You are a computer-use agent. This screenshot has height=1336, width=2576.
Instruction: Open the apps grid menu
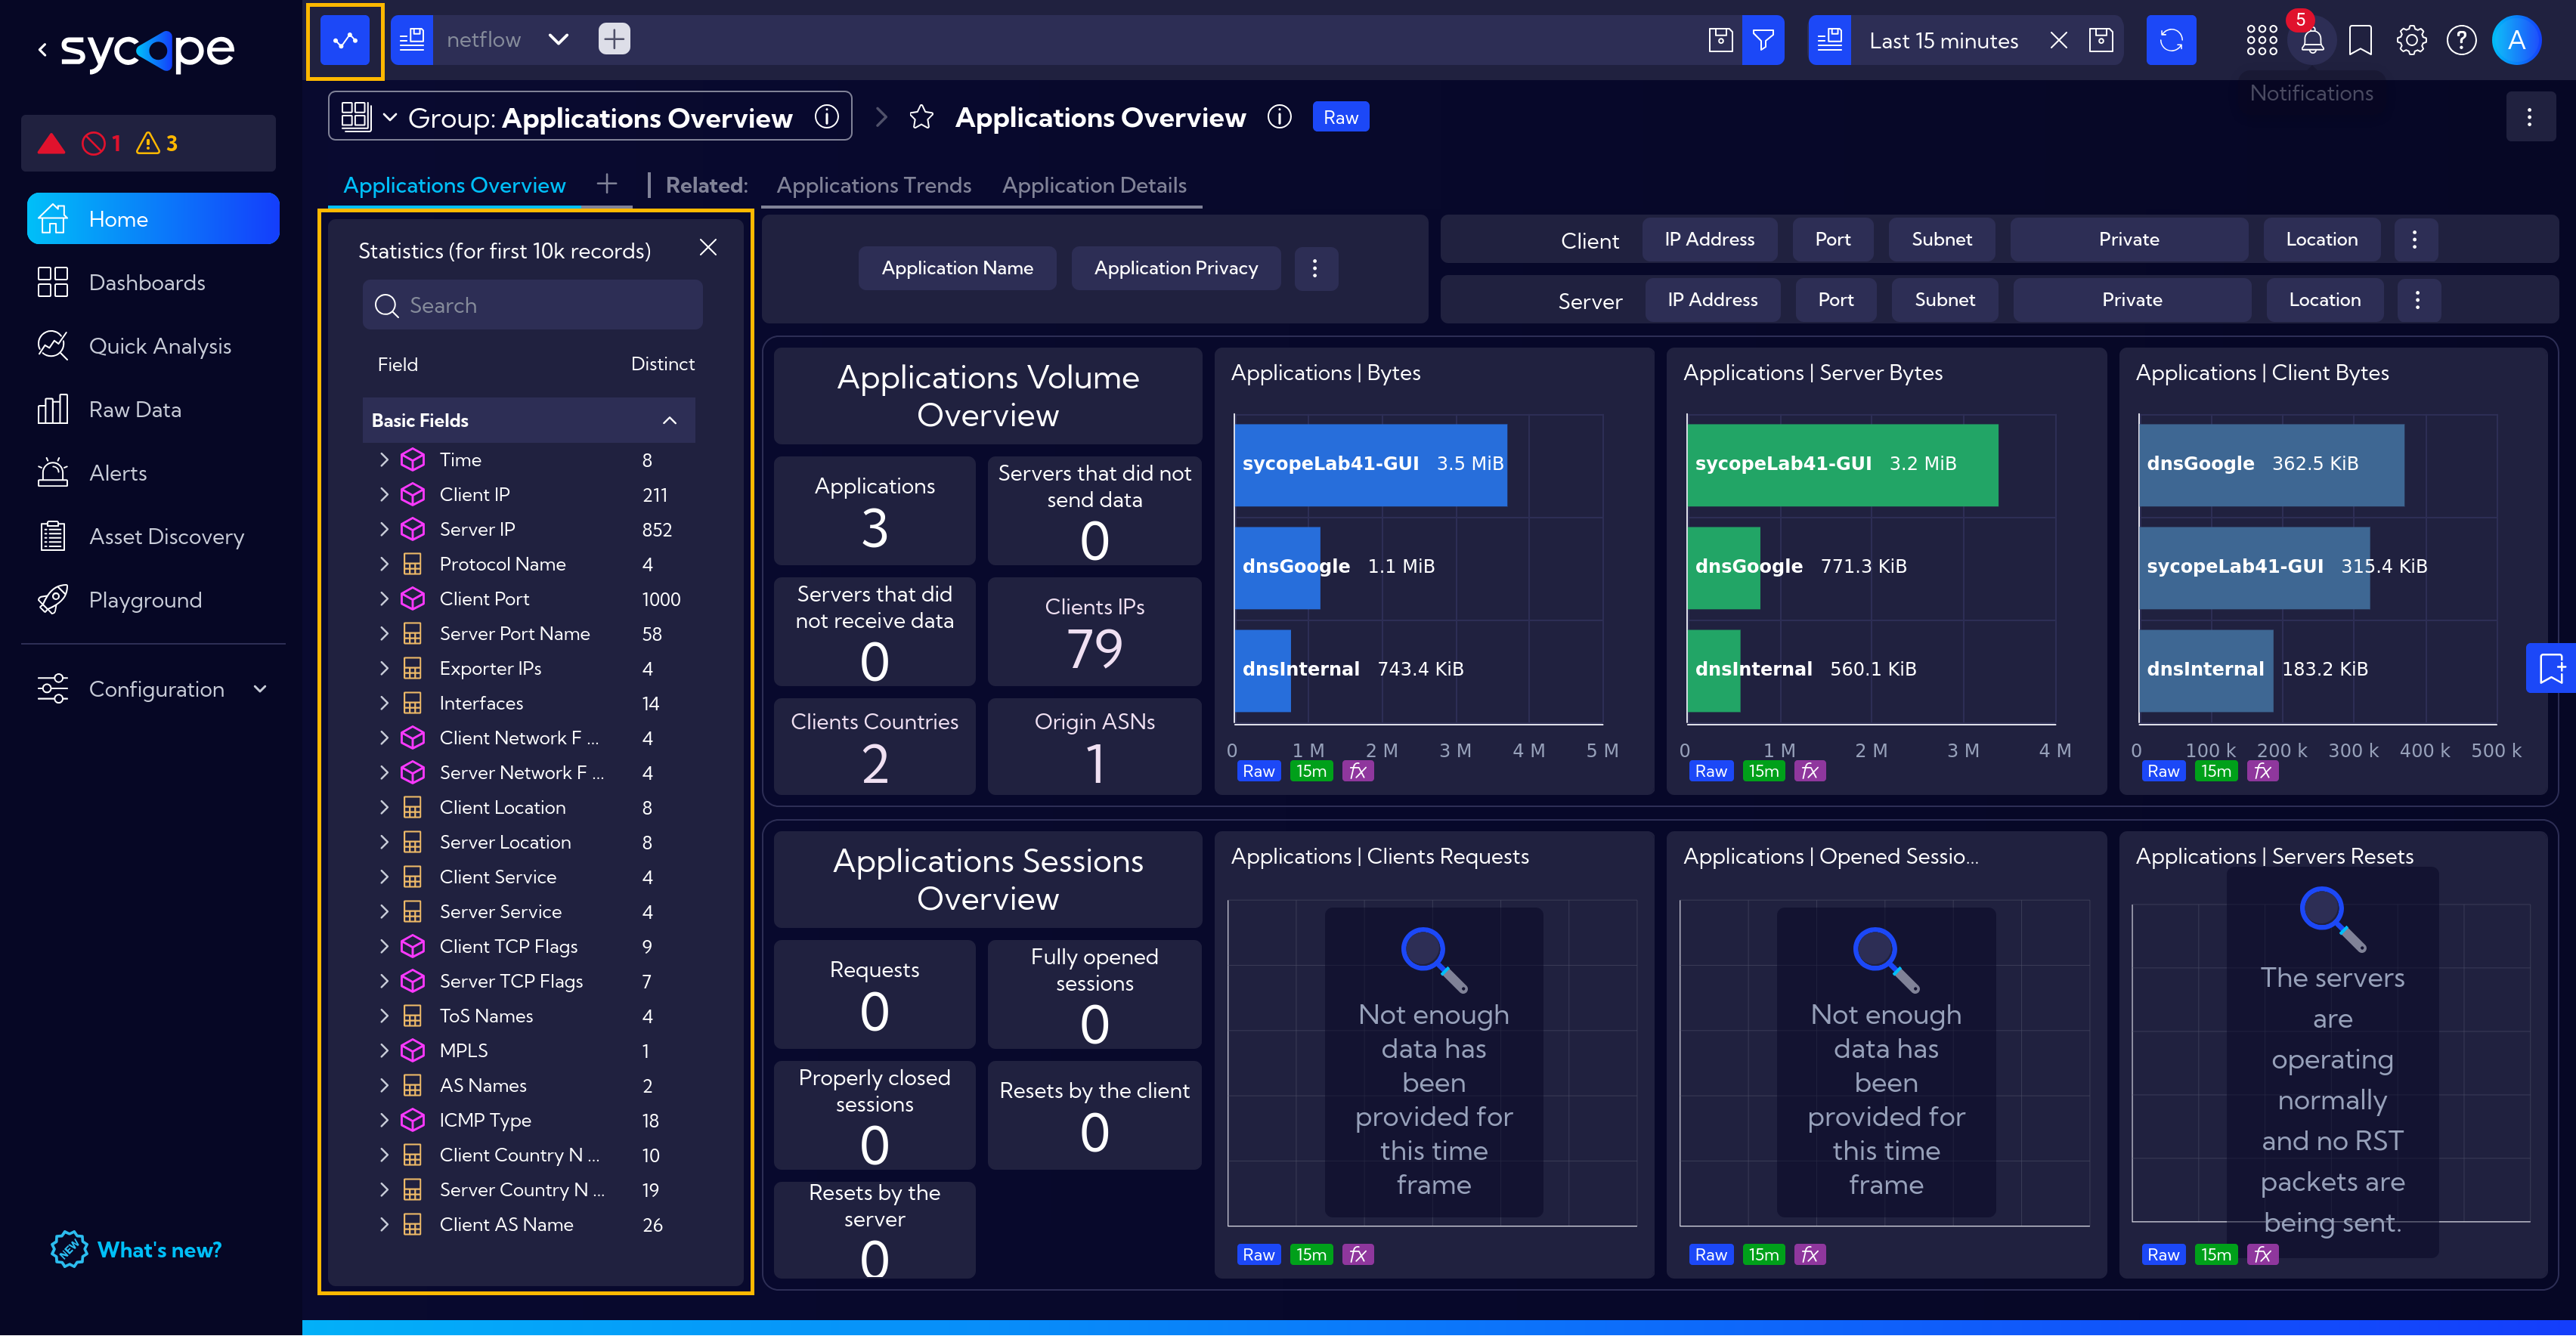2261,41
